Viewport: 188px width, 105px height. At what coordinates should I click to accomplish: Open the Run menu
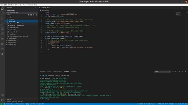pyautogui.click(x=24, y=5)
